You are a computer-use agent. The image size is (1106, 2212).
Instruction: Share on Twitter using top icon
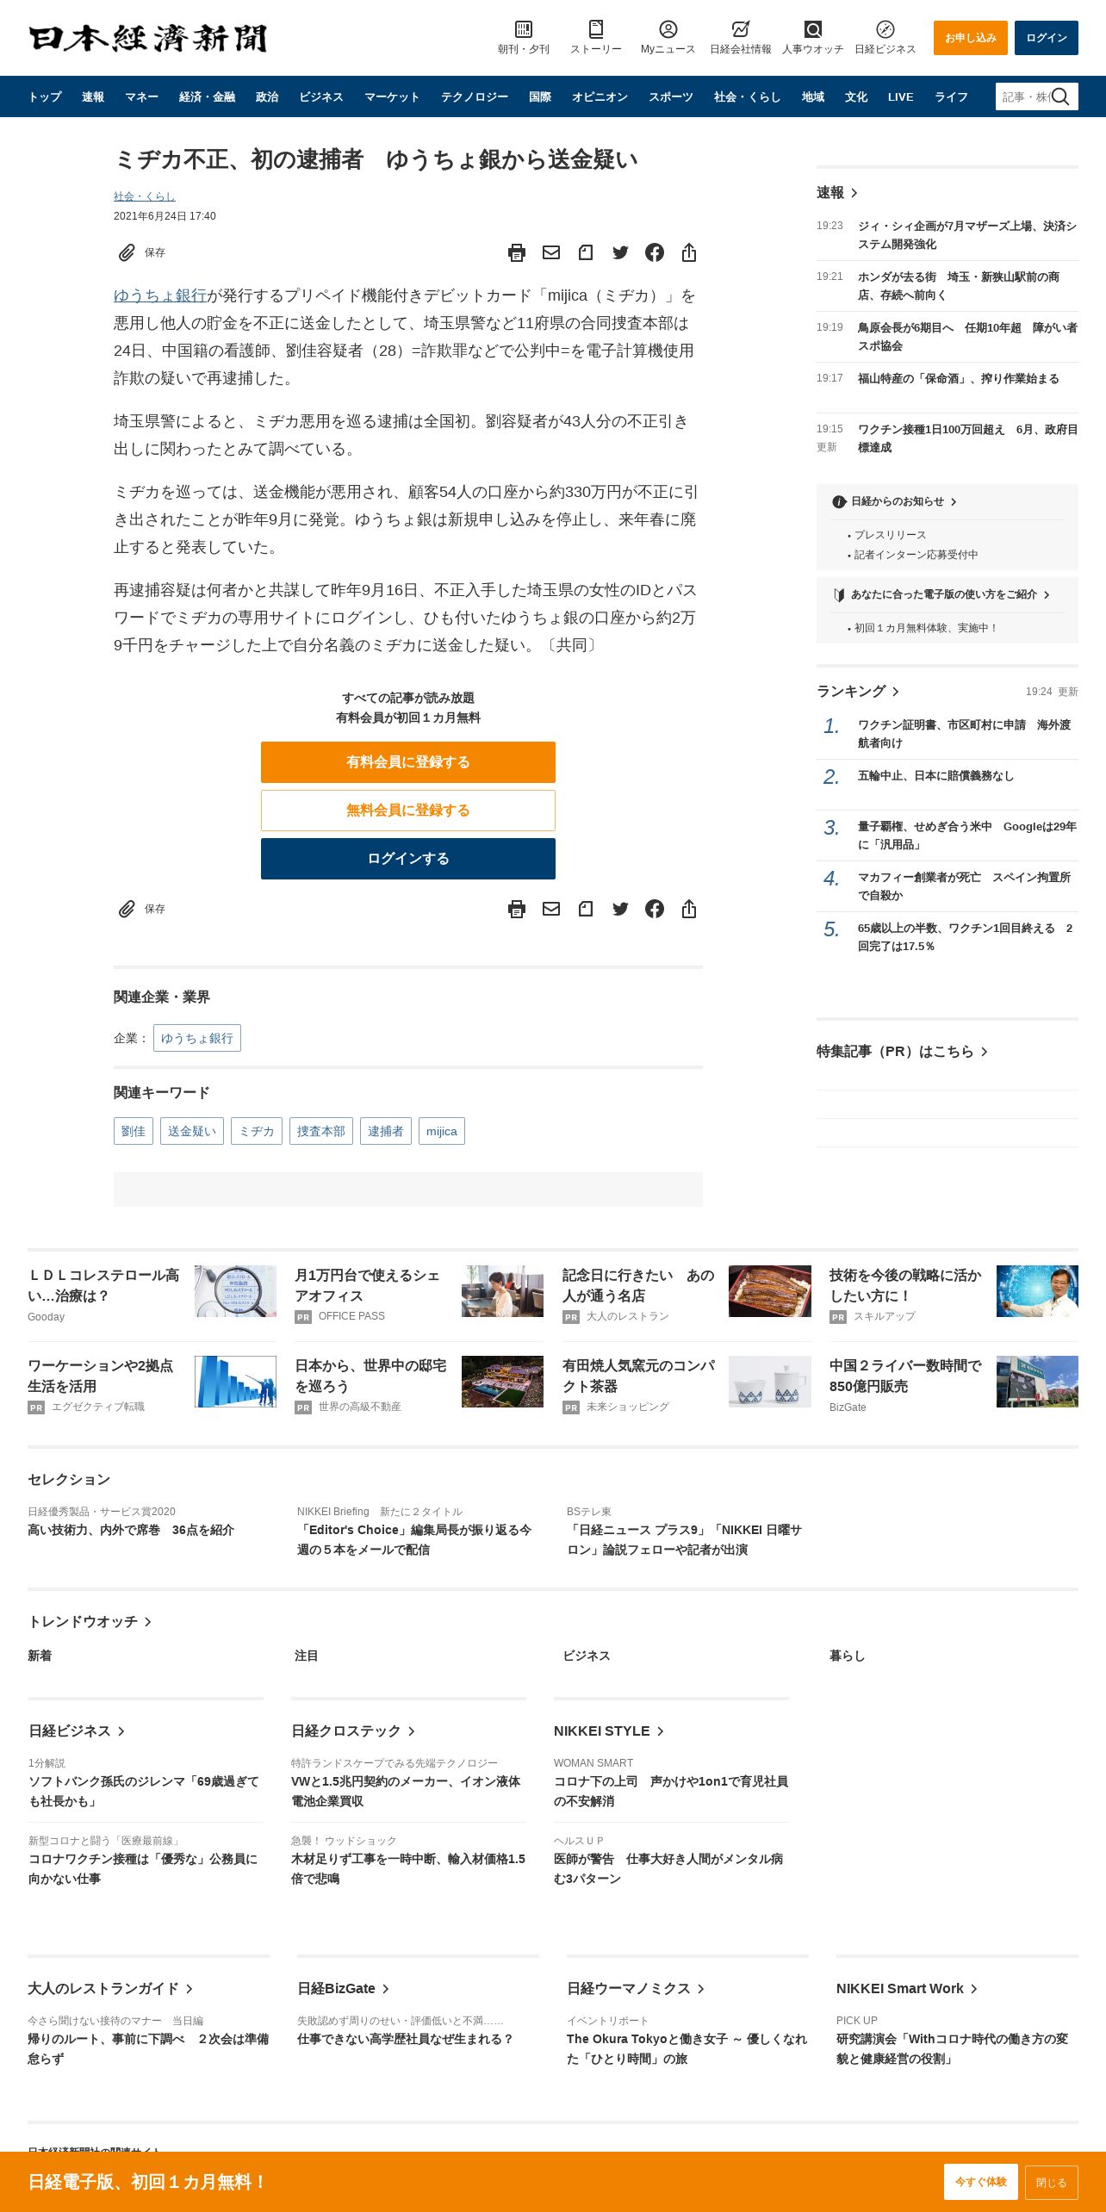coord(620,252)
